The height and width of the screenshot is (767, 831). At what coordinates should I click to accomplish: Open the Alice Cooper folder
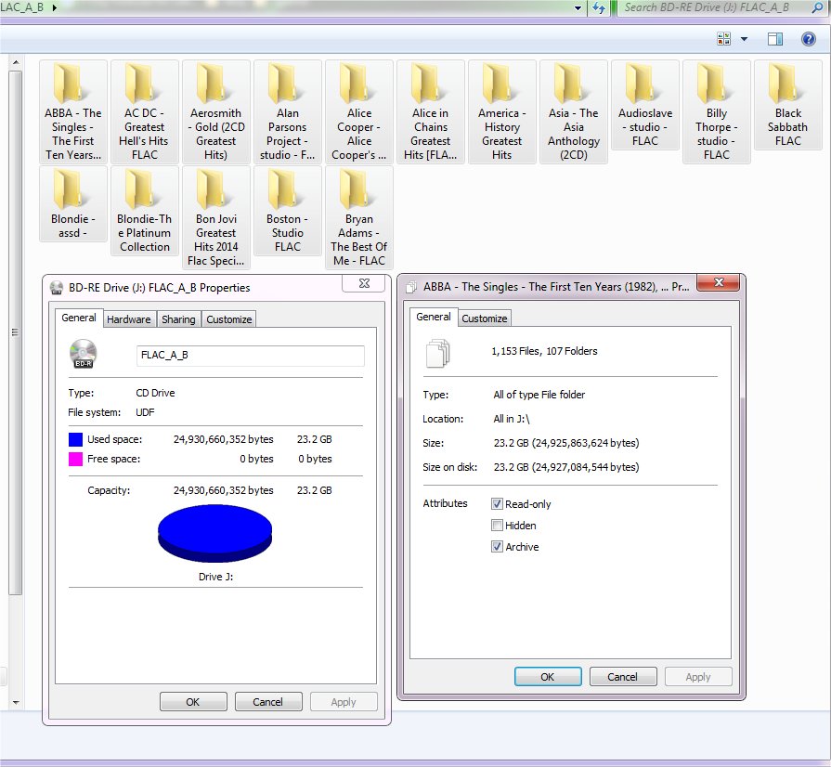click(359, 111)
